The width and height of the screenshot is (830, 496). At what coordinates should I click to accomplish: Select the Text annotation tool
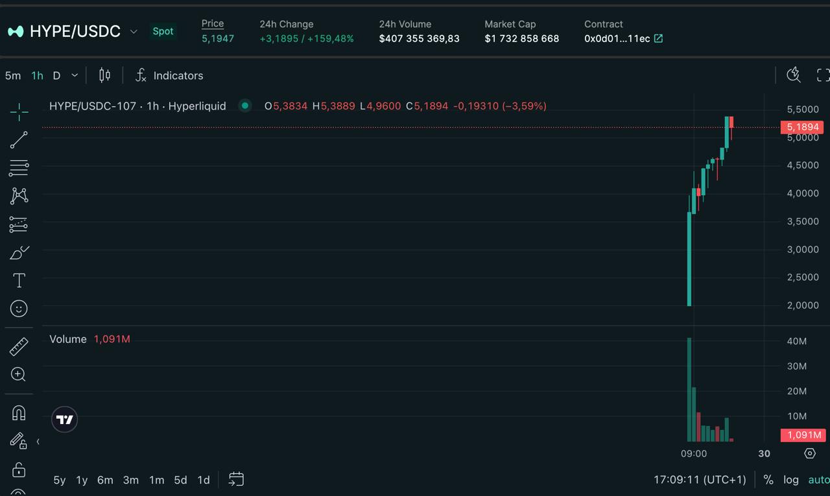[x=19, y=280]
